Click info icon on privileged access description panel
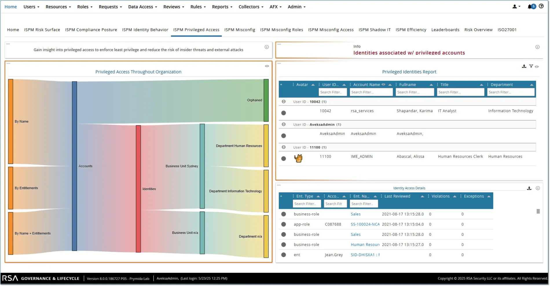This screenshot has width=550, height=286. (267, 47)
